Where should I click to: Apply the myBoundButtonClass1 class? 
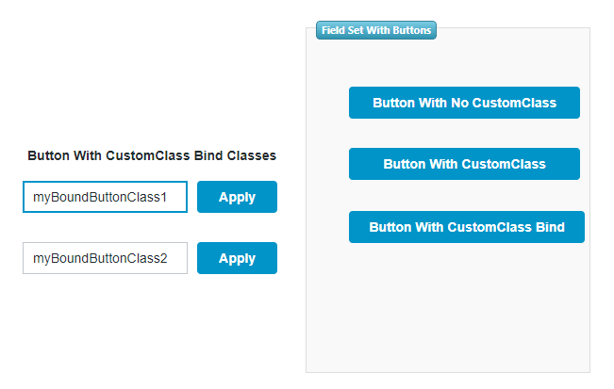[x=237, y=197]
